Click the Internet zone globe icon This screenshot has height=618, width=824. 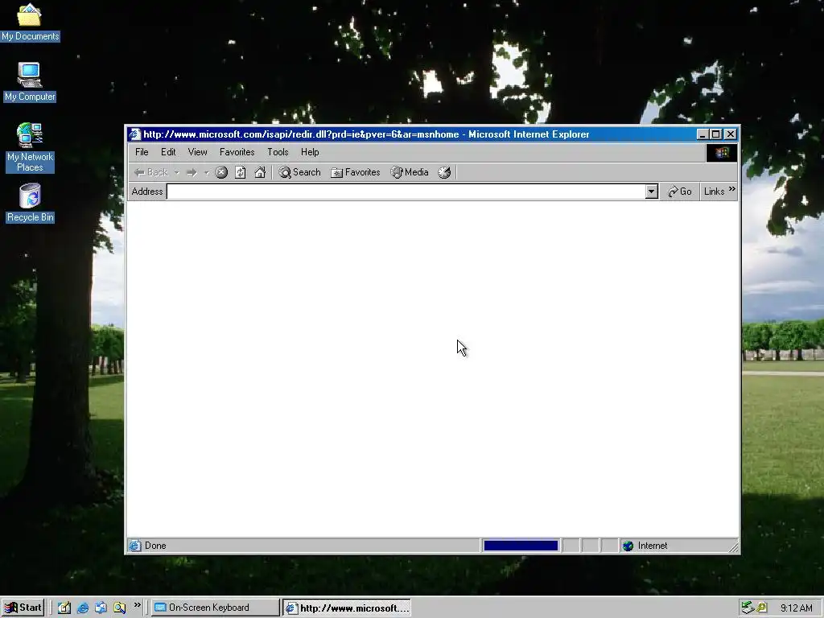628,546
